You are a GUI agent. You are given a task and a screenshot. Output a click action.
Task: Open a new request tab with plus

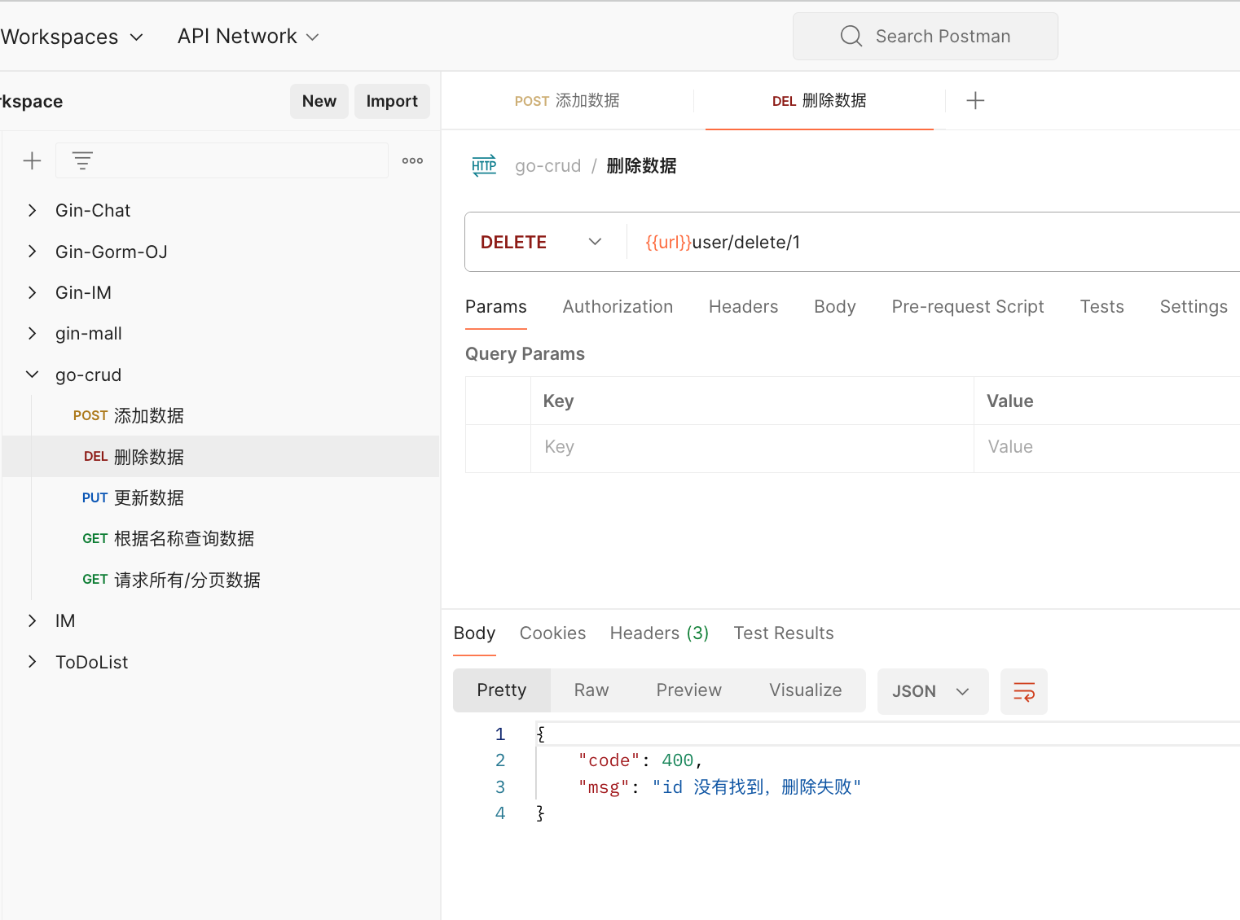tap(975, 101)
